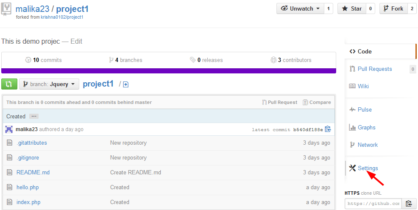Open the Wiki tab
The height and width of the screenshot is (210, 418).
point(363,86)
